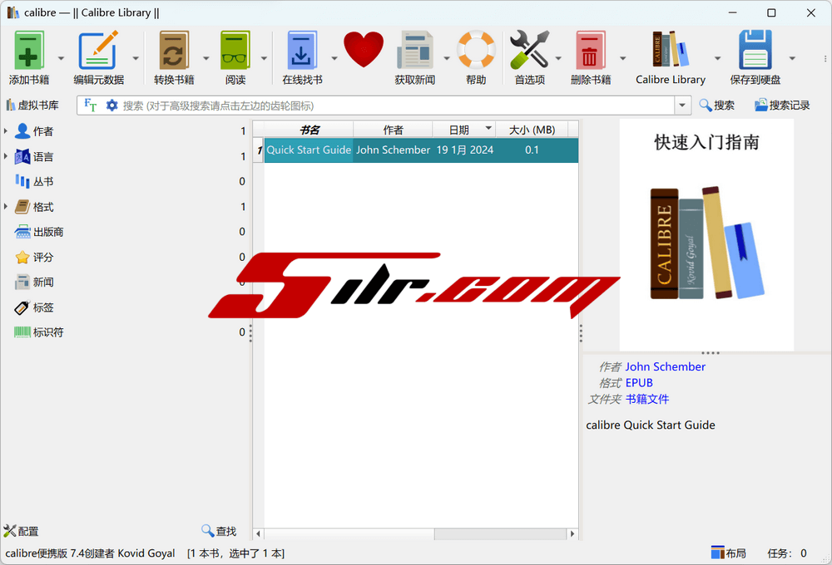The width and height of the screenshot is (832, 565).
Task: Open Edit Metadata (编辑元数据) tool
Action: pyautogui.click(x=98, y=52)
